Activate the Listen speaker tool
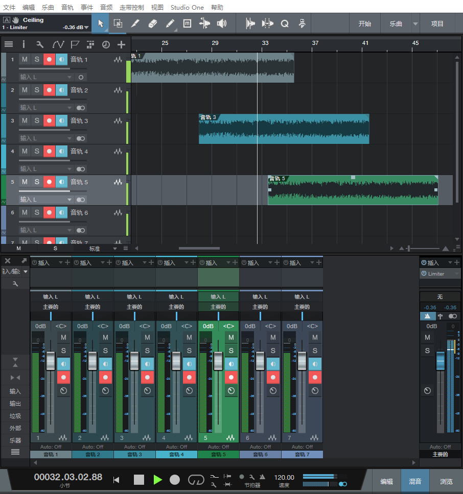This screenshot has width=463, height=494. tap(222, 23)
